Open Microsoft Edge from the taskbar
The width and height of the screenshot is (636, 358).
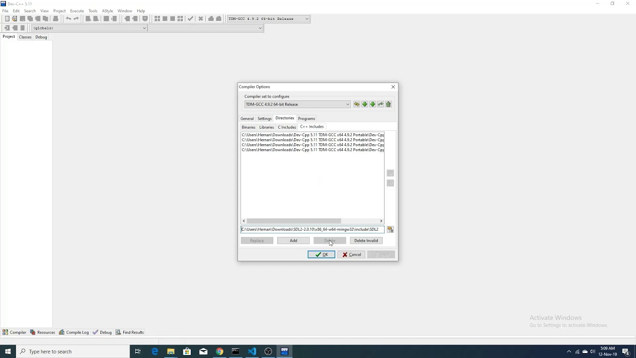point(155,352)
